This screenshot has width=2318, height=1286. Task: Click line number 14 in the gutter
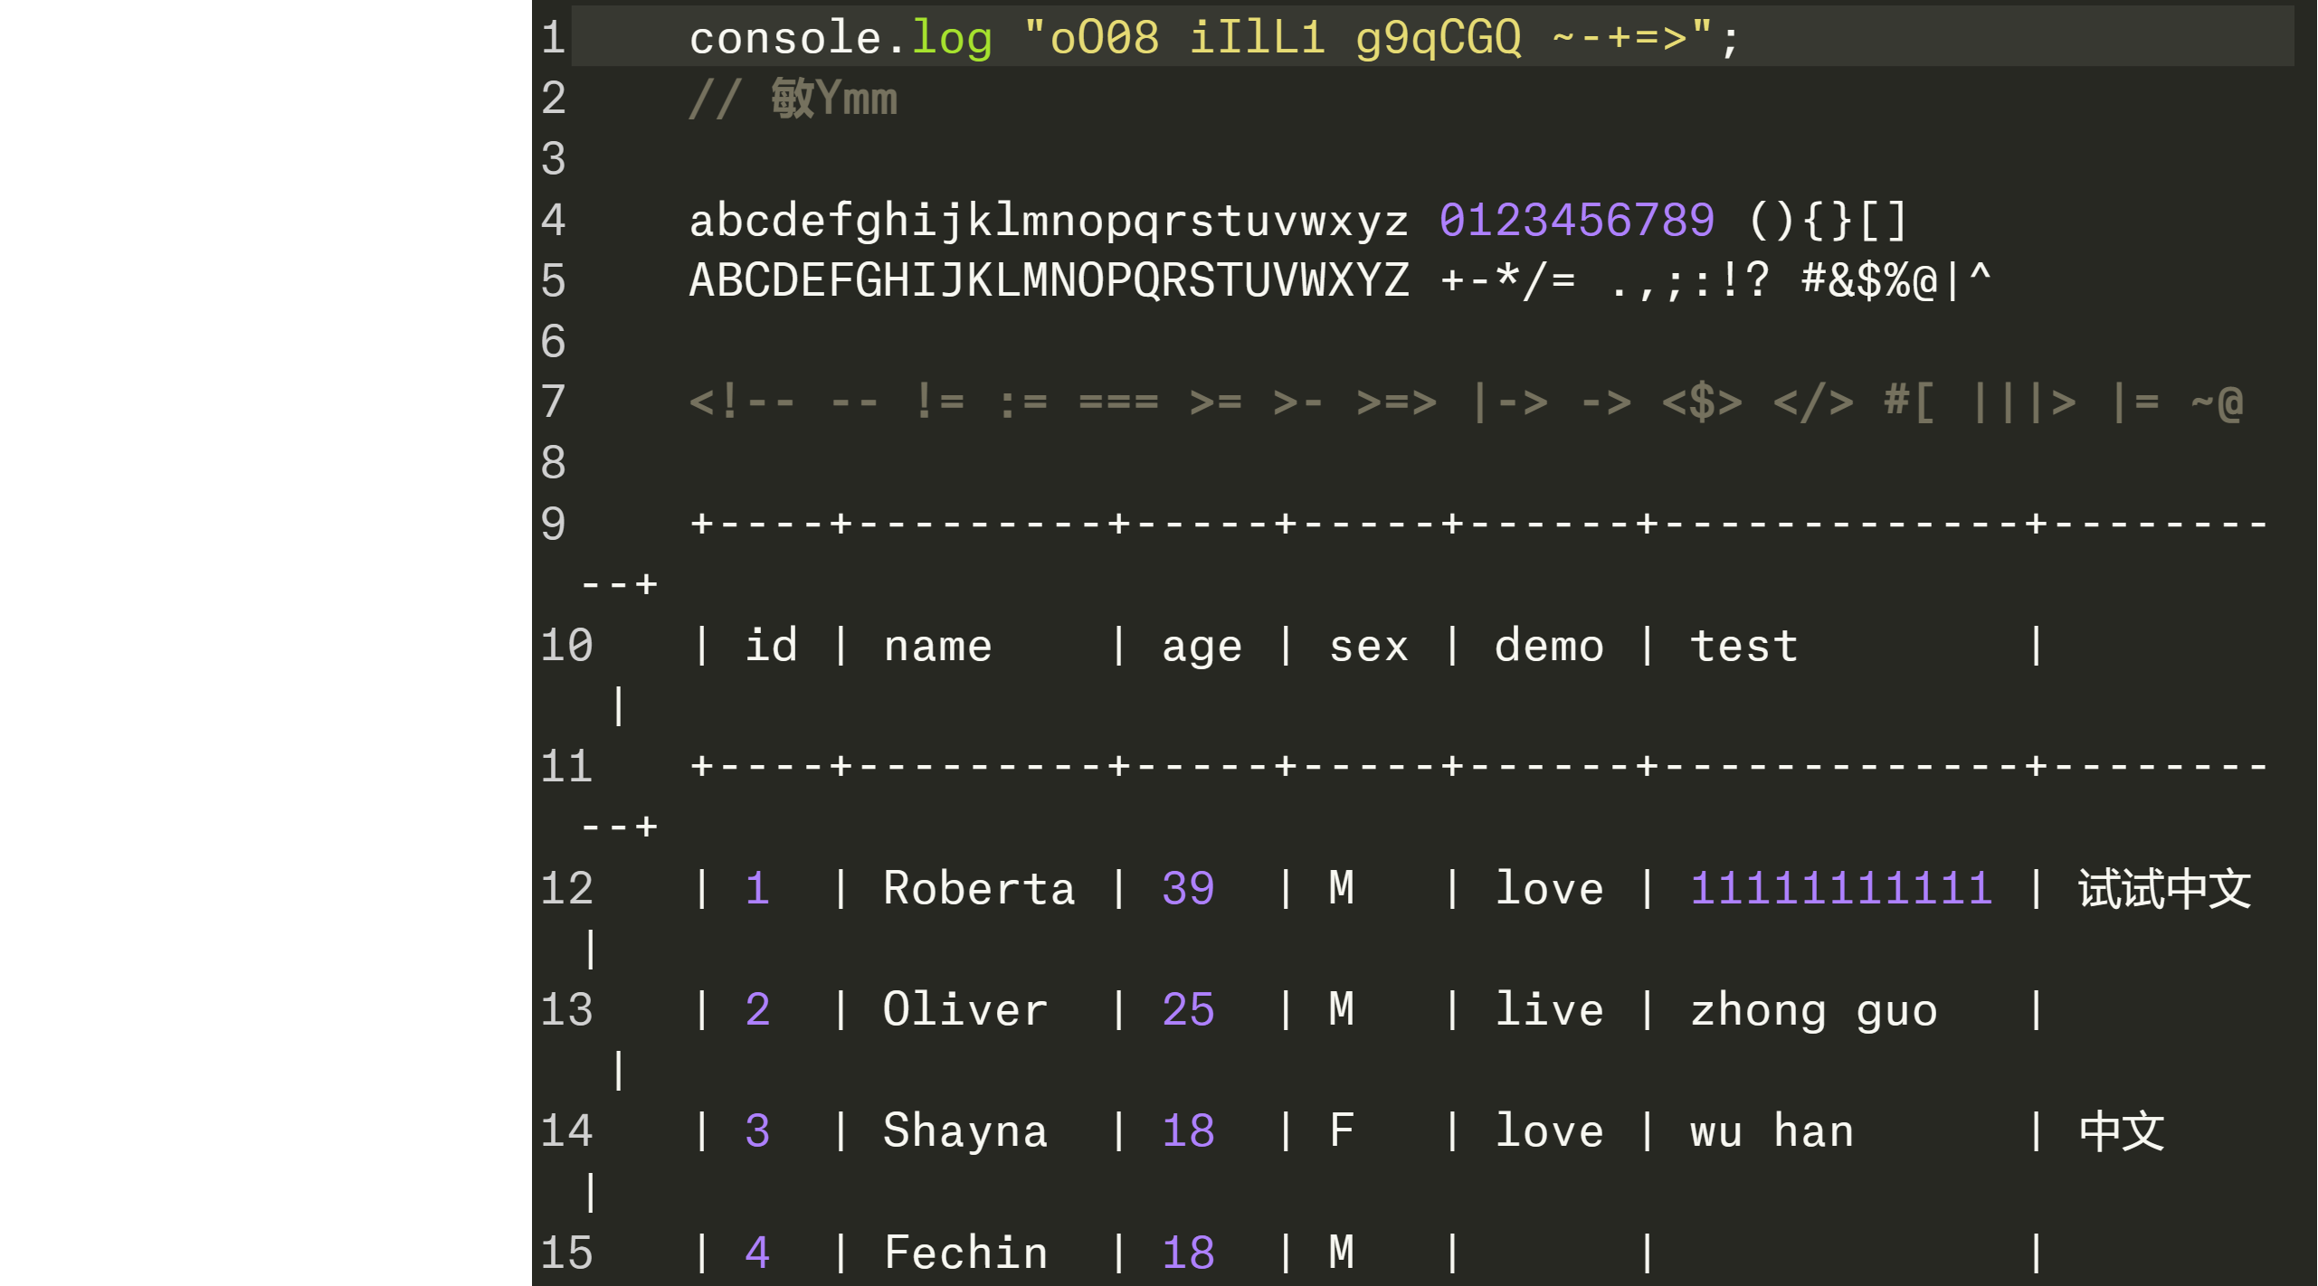pyautogui.click(x=567, y=1130)
